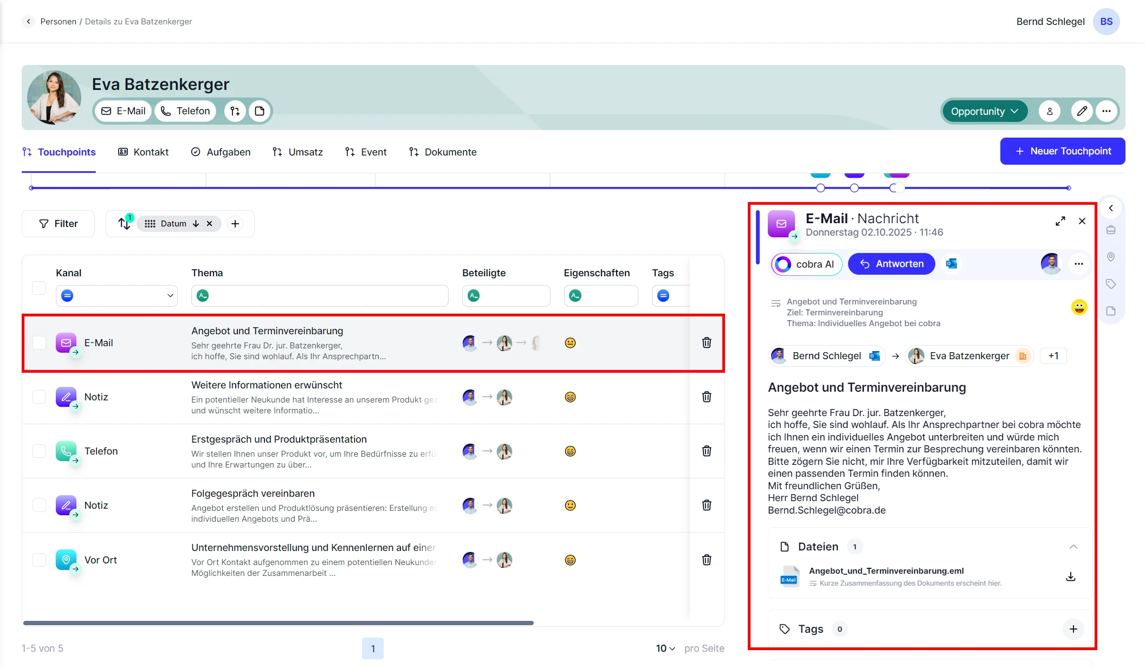Open the tag icon in the right sidebar
This screenshot has width=1145, height=668.
pos(1111,283)
